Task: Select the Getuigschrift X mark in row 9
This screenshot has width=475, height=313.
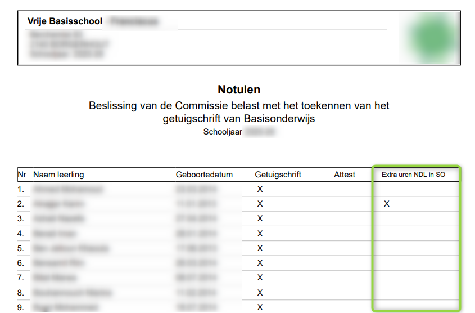Action: coord(260,307)
